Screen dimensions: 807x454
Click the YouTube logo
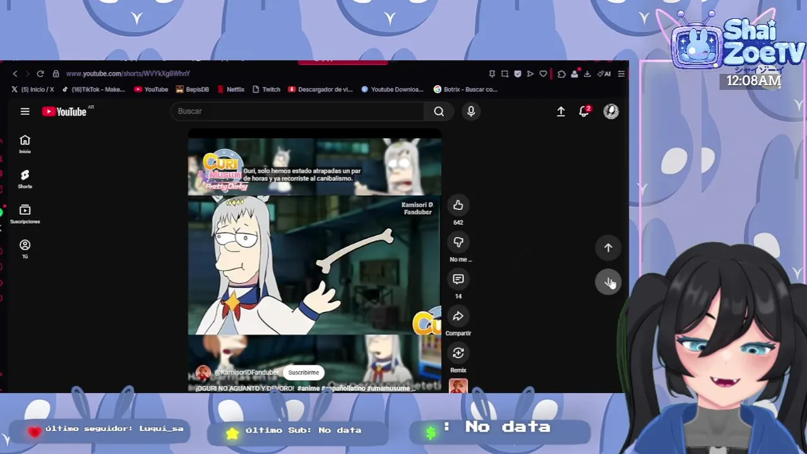point(64,112)
